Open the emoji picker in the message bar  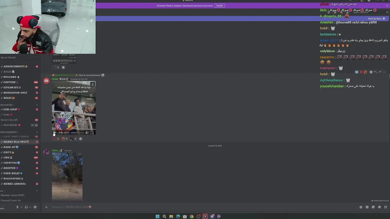coord(379,207)
